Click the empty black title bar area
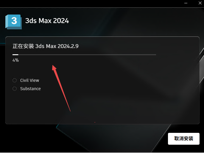The width and height of the screenshot is (204, 153). [x=91, y=4]
